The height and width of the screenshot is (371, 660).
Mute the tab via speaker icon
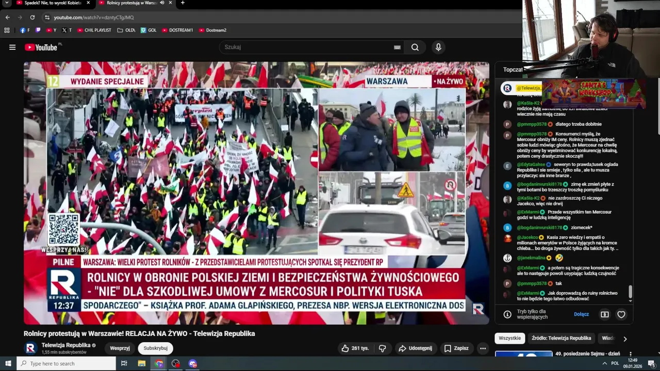coord(162,3)
